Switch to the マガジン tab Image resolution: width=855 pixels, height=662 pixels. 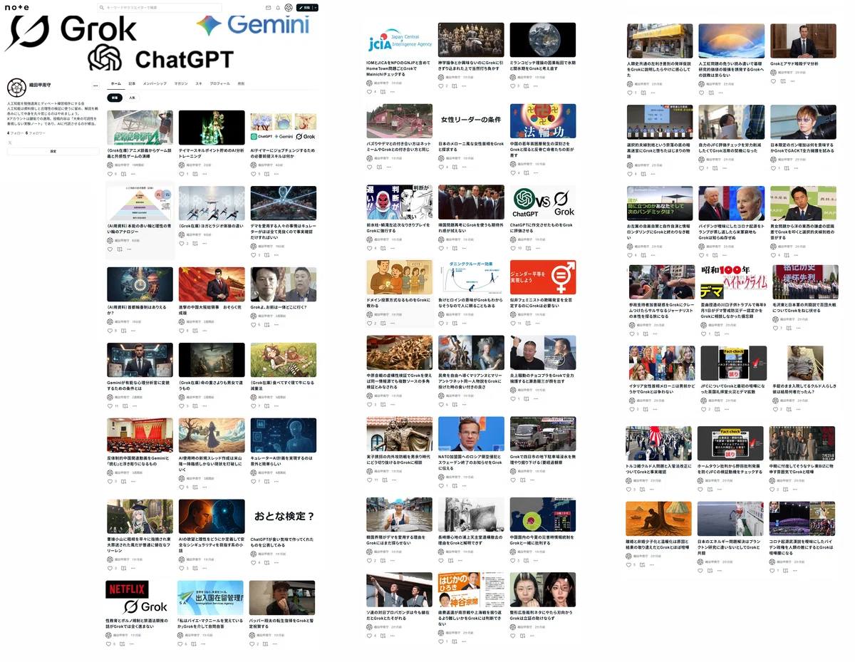point(181,83)
